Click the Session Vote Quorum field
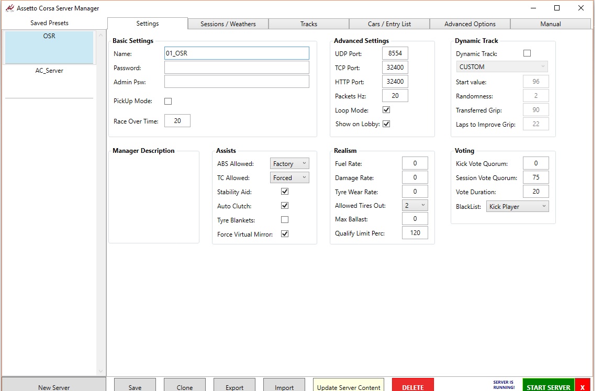Viewport: 603px width, 391px height. coord(535,177)
